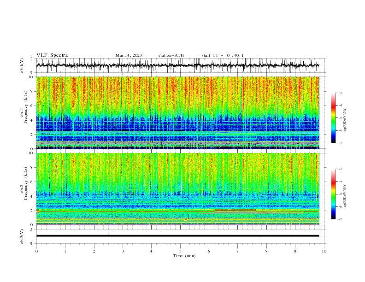Image resolution: width=365 pixels, height=282 pixels.
Task: Click the "ch.3(V)" axis label
Action: [22, 236]
